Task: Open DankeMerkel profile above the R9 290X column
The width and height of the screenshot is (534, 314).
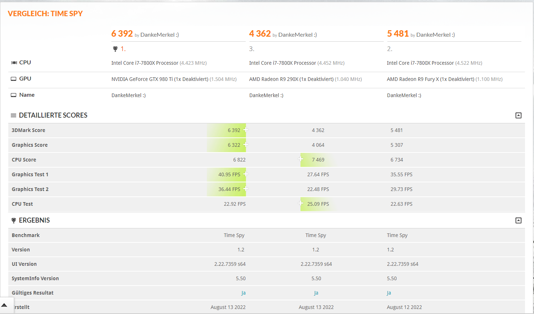Action: click(x=298, y=35)
